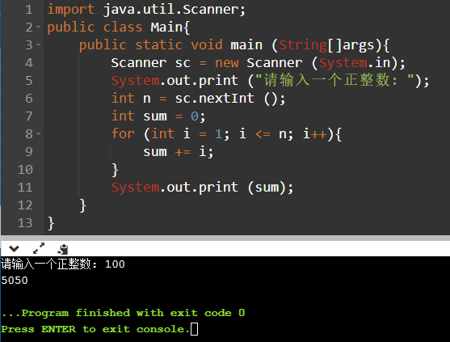The width and height of the screenshot is (450, 342).
Task: Click 'String[]args' in the main signature
Action: (326, 45)
